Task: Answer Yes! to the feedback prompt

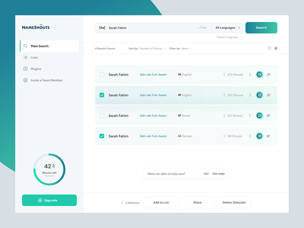Action: click(x=206, y=174)
